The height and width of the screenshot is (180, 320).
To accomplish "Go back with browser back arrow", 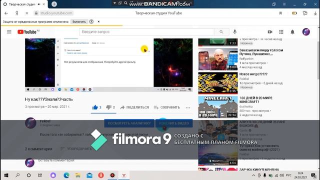I will (x=6, y=13).
